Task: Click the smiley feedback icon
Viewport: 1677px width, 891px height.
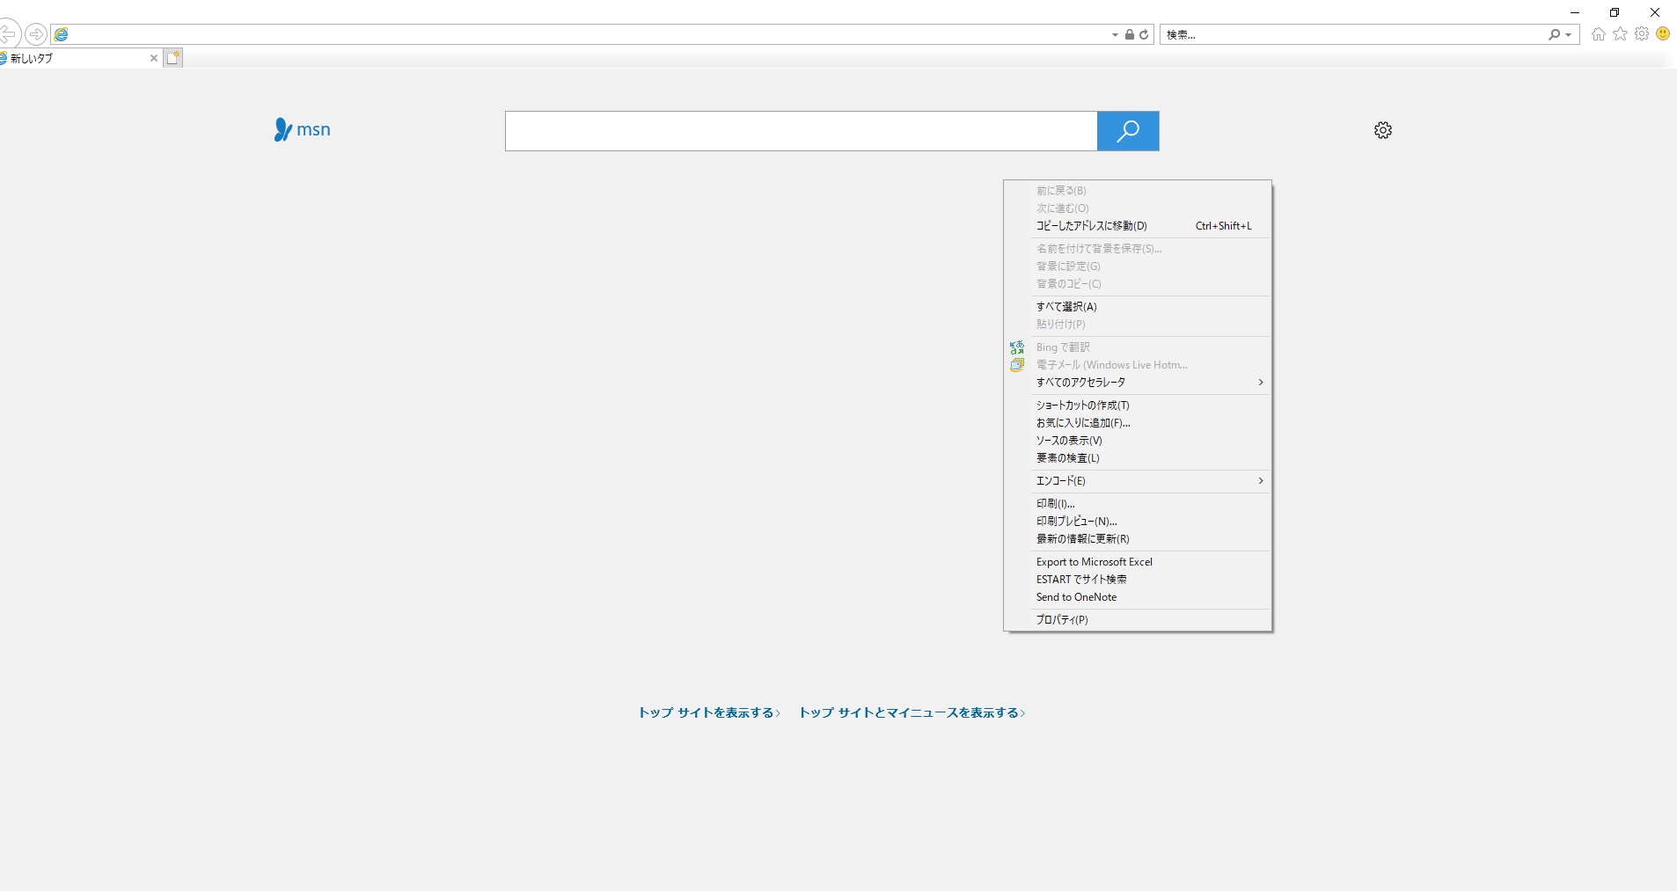Action: click(1663, 34)
